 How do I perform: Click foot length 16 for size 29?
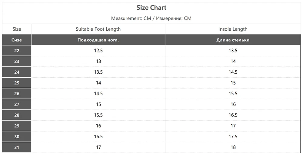click(98, 126)
